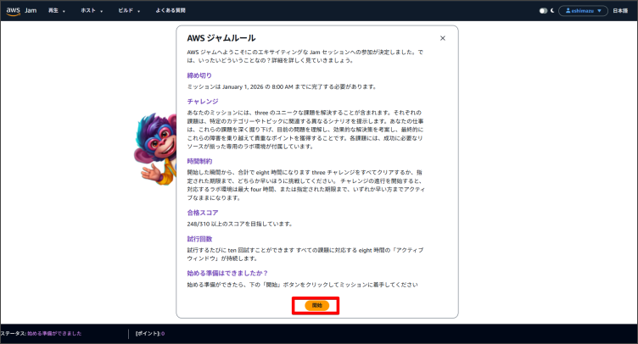The width and height of the screenshot is (638, 344).
Task: Open the ビルド dropdown
Action: coord(130,11)
